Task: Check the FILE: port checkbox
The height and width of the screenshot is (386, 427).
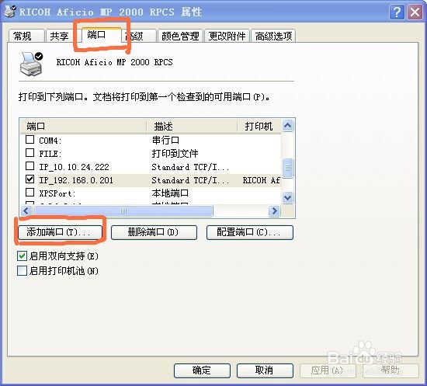Action: tap(30, 152)
